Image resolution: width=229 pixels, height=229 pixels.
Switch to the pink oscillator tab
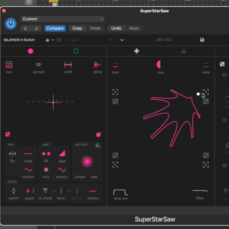30,51
